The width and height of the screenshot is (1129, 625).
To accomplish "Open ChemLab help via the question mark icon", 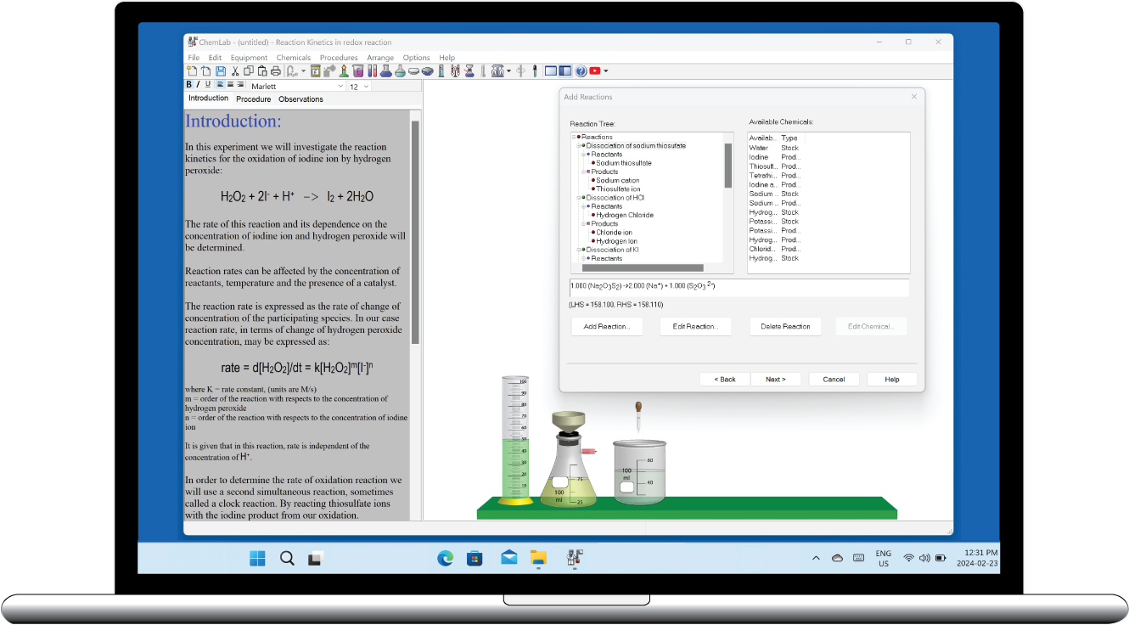I will 581,70.
